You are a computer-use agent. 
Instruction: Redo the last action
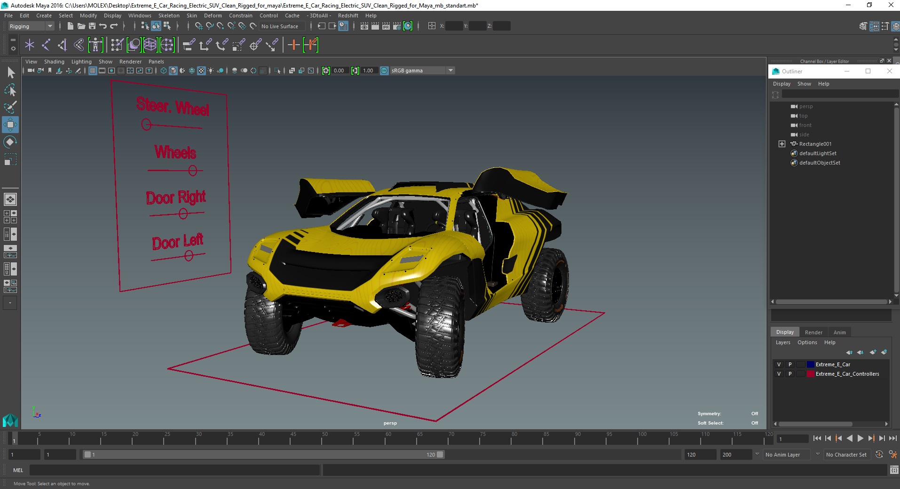tap(114, 26)
